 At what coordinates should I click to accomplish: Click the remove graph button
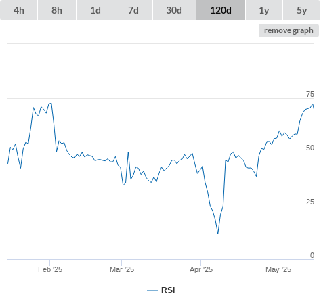[288, 30]
